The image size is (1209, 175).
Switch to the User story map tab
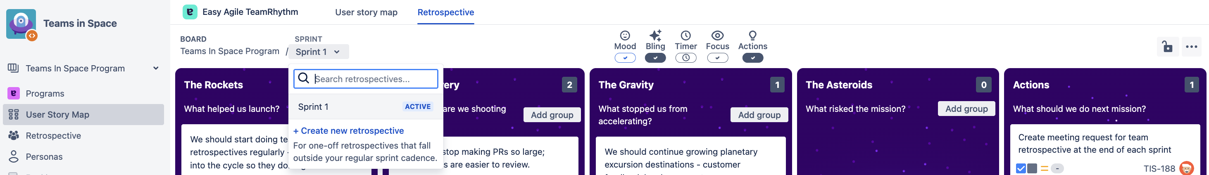click(366, 12)
